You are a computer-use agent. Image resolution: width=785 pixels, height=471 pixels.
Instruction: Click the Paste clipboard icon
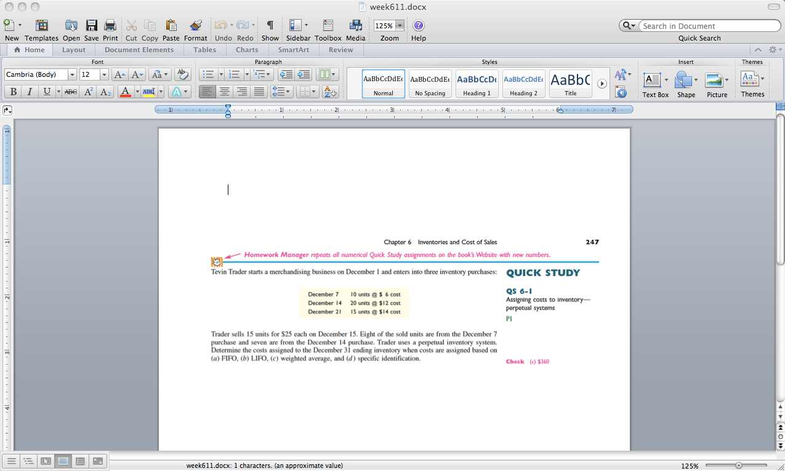point(171,25)
